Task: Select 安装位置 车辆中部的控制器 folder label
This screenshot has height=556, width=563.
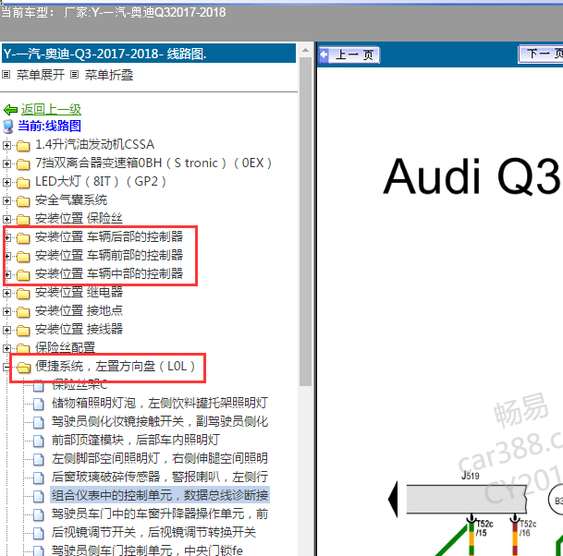Action: [109, 274]
